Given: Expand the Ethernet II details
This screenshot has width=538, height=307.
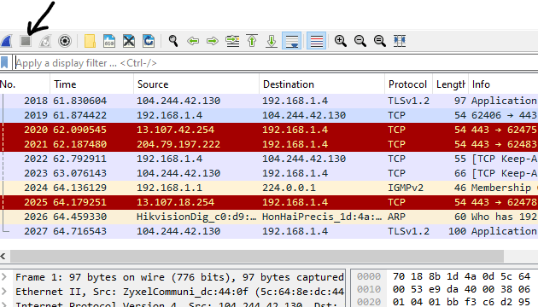Looking at the screenshot, I should point(4,292).
